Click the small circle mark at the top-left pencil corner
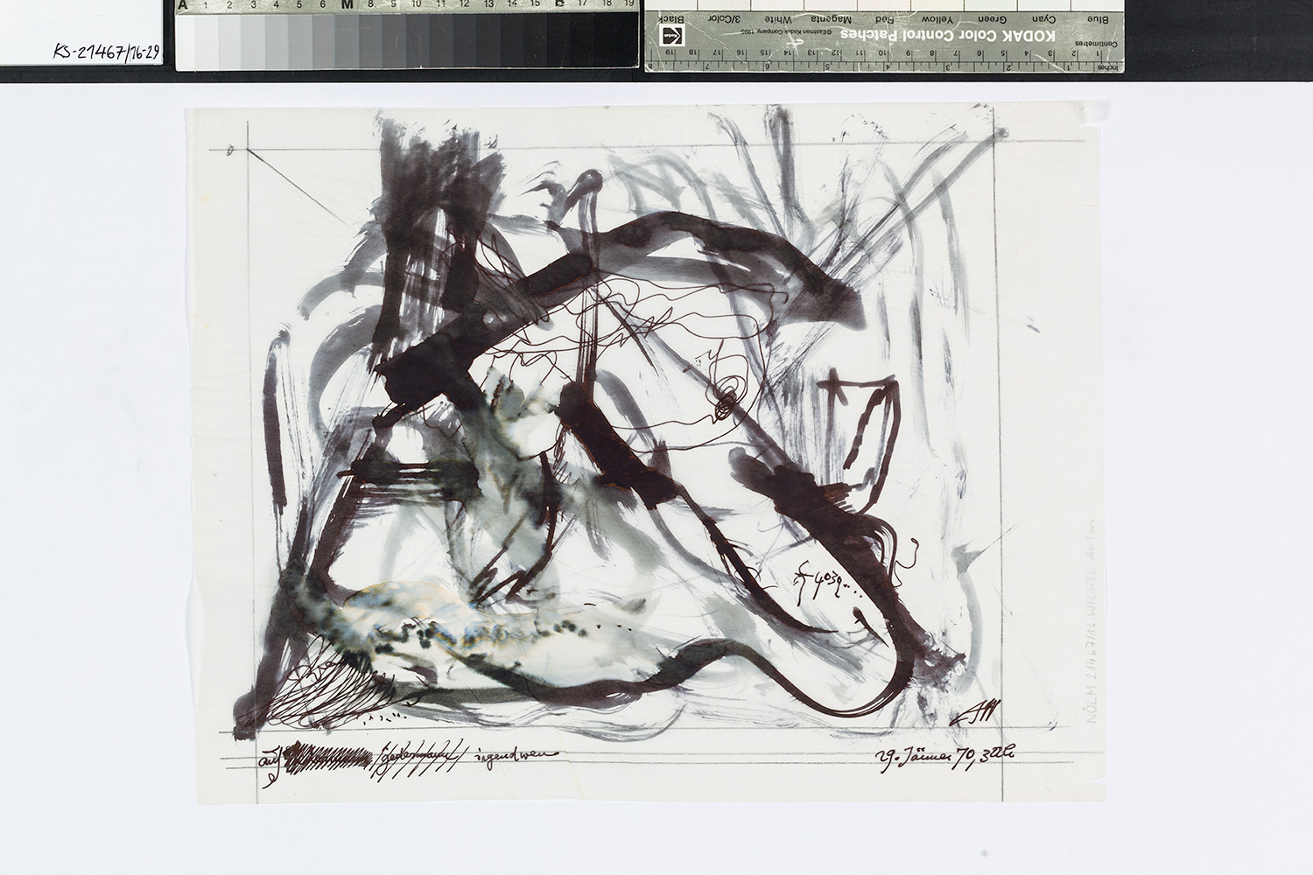The image size is (1313, 875). click(x=229, y=150)
